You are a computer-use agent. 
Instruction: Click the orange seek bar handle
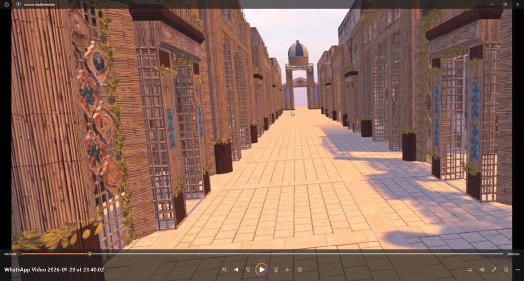click(x=90, y=253)
